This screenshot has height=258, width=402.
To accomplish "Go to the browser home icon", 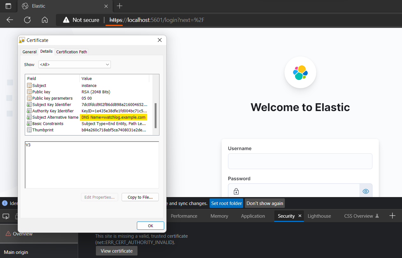I will point(45,20).
